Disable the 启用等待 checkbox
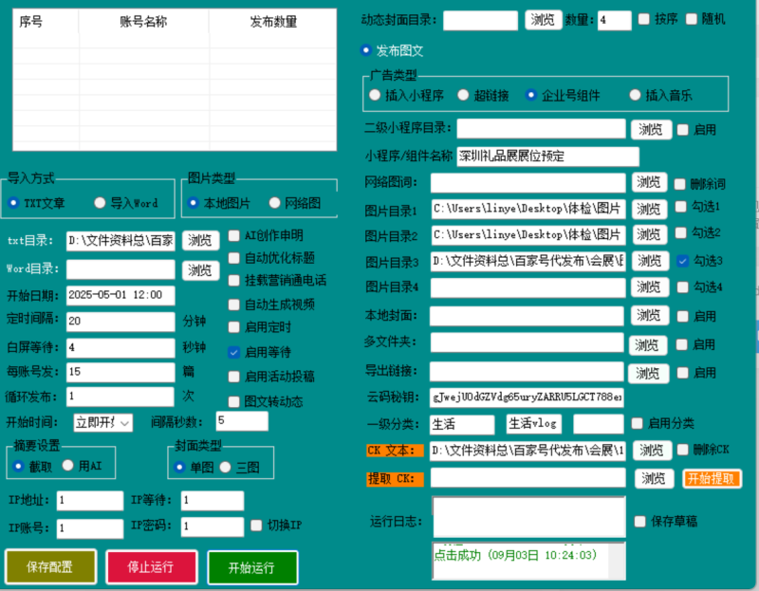 click(234, 352)
